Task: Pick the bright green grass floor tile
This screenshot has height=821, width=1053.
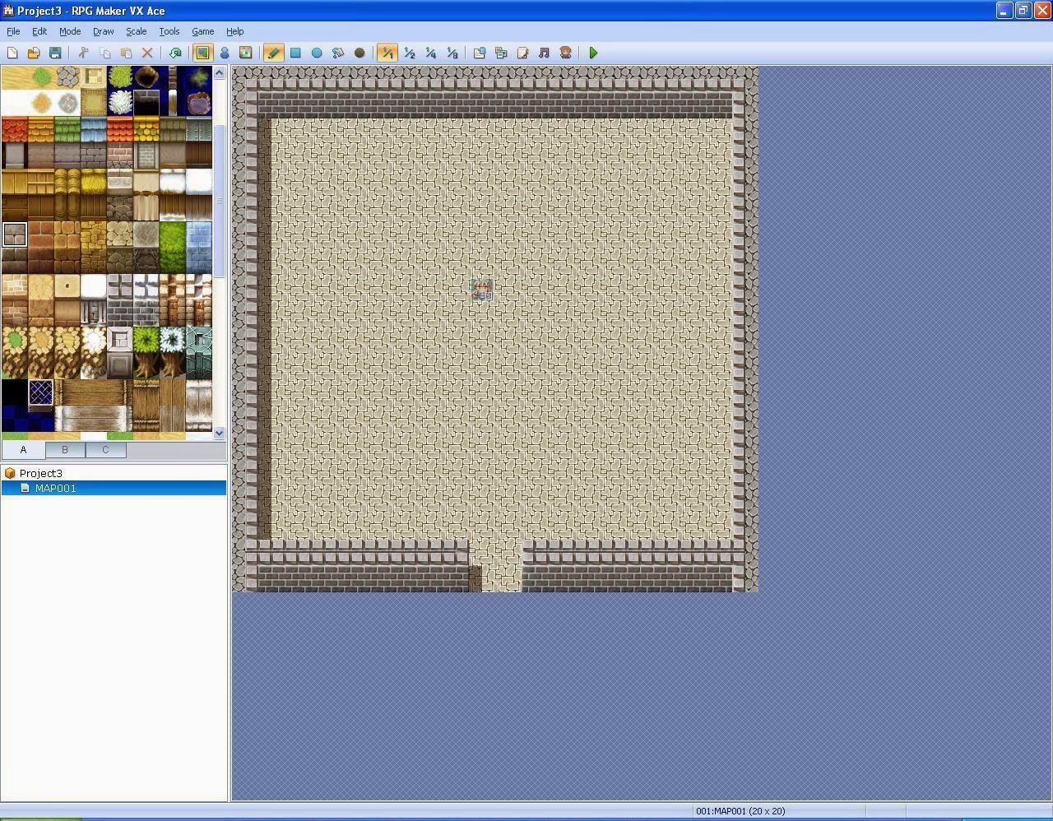Action: click(173, 234)
